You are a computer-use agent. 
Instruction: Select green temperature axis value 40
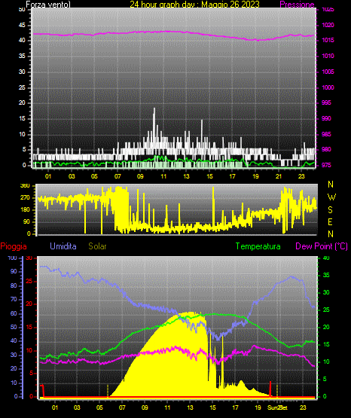326,258
